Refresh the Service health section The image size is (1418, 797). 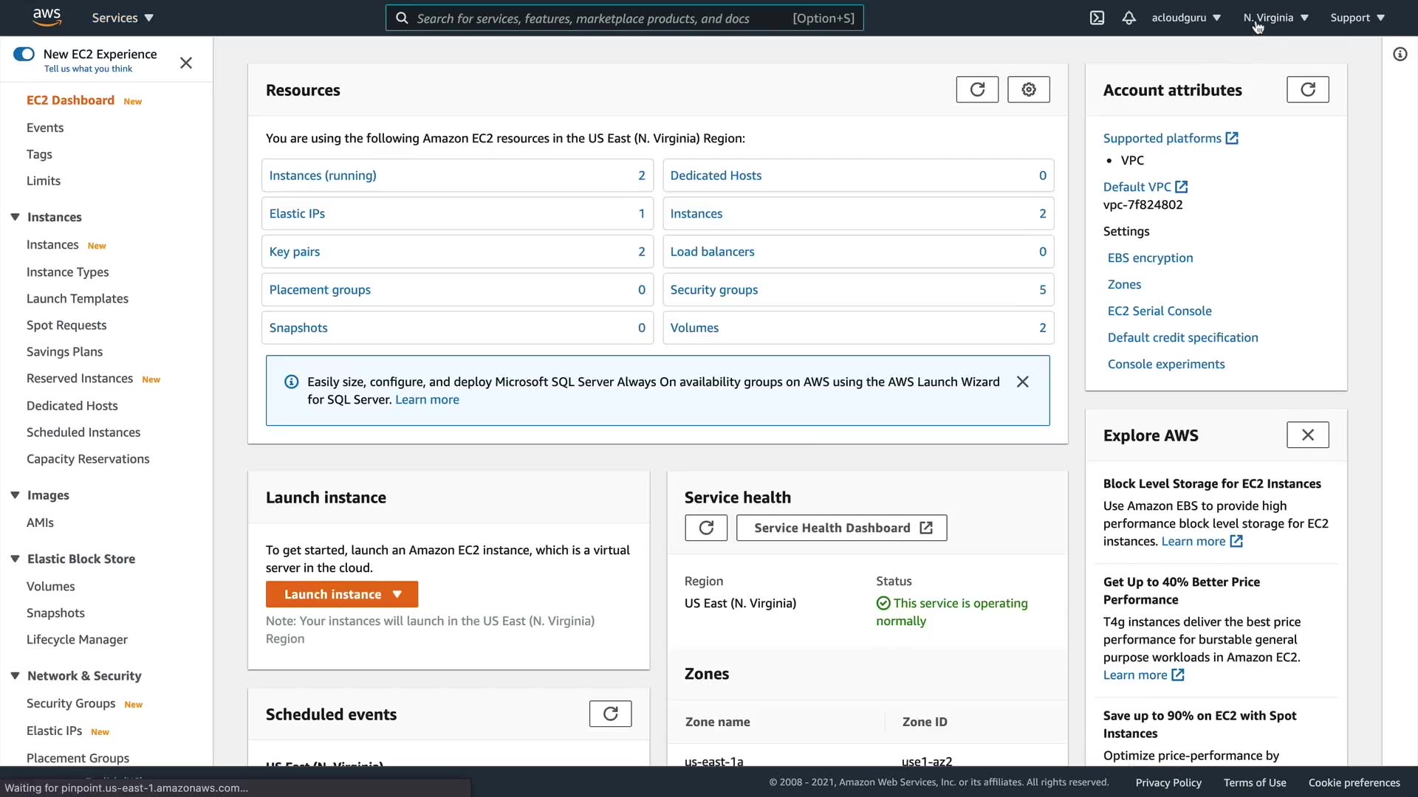tap(705, 528)
